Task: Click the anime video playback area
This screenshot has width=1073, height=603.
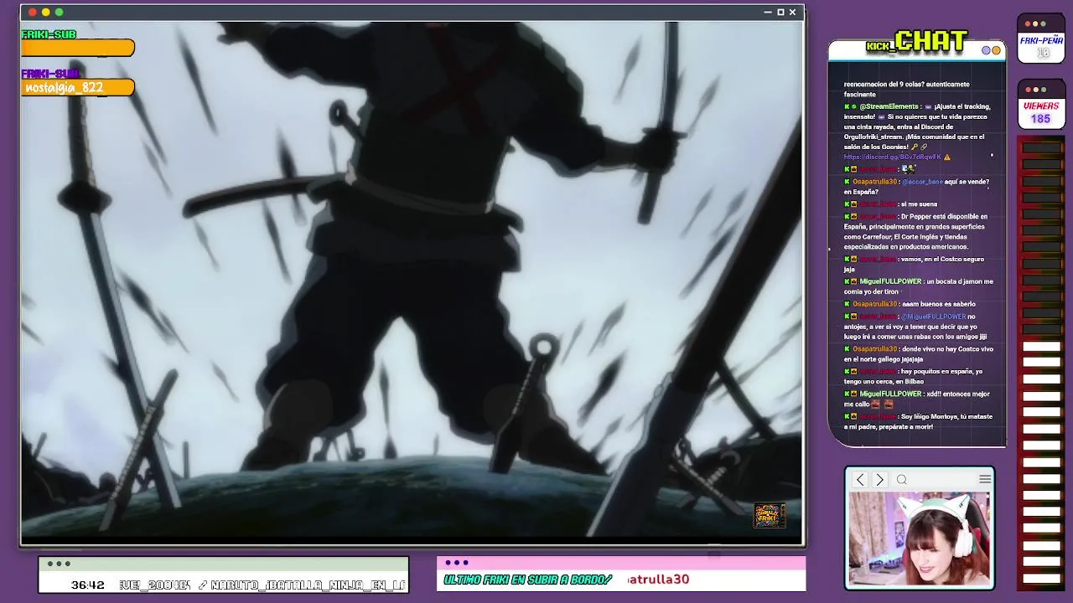Action: click(x=412, y=279)
